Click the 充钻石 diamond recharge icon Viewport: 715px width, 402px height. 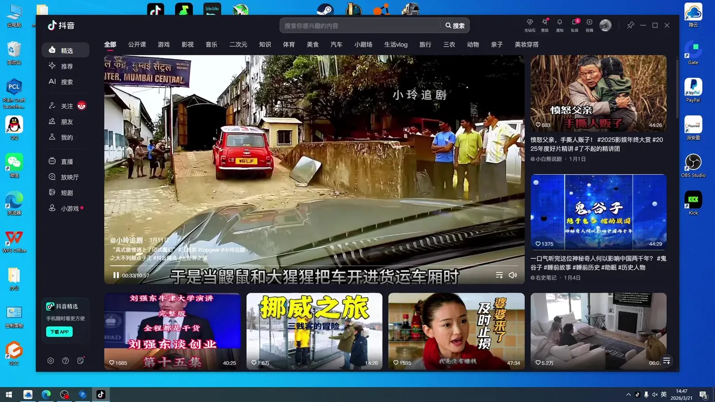(530, 25)
